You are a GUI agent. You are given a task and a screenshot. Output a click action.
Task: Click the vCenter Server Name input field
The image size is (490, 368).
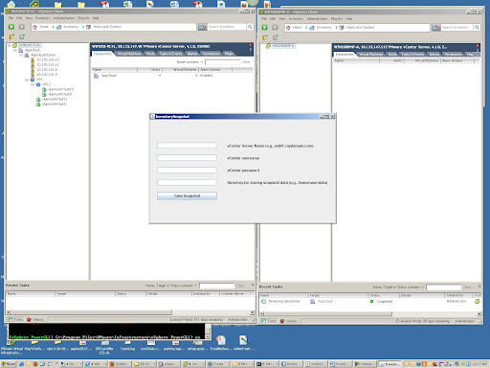[x=187, y=146]
